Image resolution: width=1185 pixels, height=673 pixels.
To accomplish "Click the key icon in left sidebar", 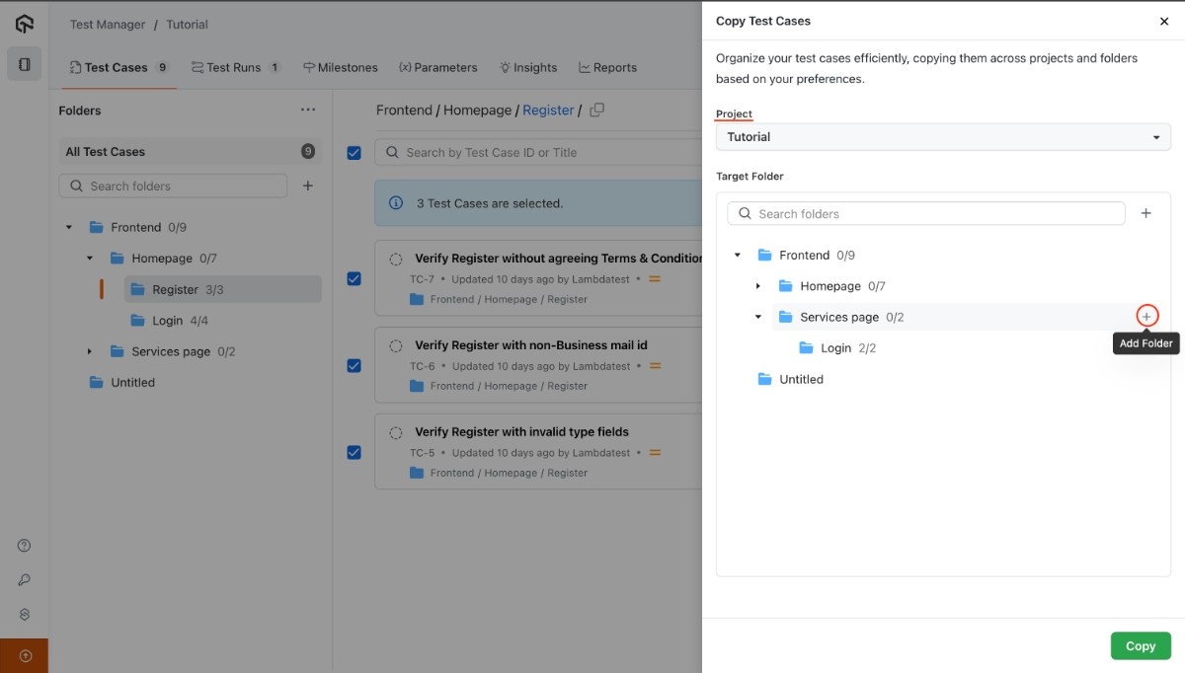I will [x=25, y=580].
